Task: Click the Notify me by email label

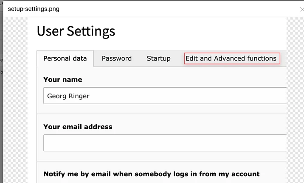Action: pyautogui.click(x=151, y=174)
